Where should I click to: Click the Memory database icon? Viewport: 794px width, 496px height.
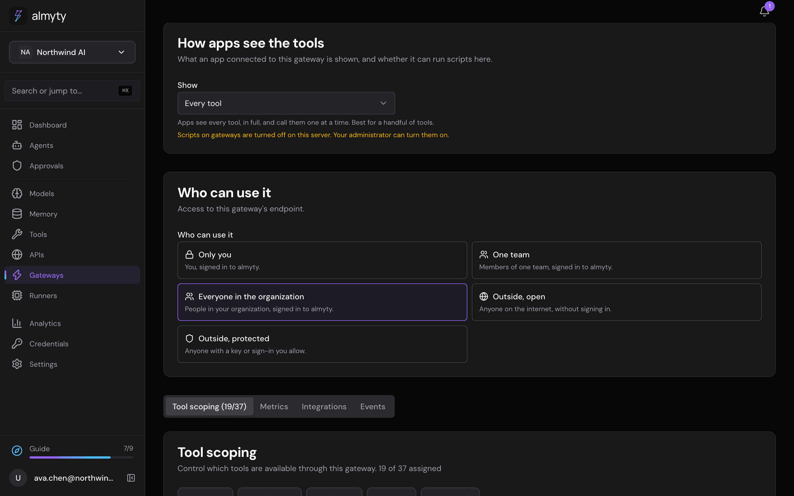click(17, 214)
